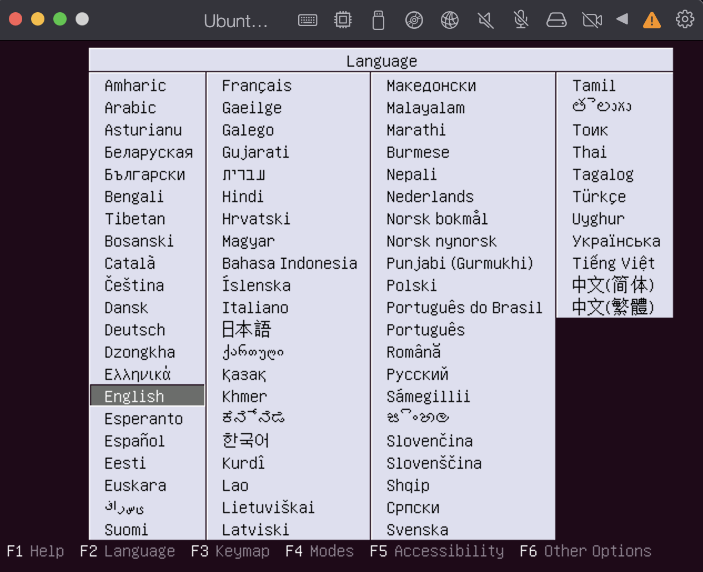Select Asturianu language

[x=143, y=130]
